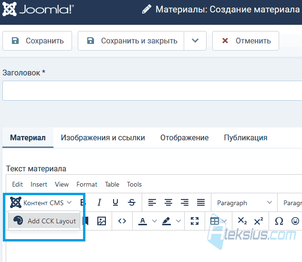Click the pencil icon beside page title
The height and width of the screenshot is (262, 302).
point(146,9)
